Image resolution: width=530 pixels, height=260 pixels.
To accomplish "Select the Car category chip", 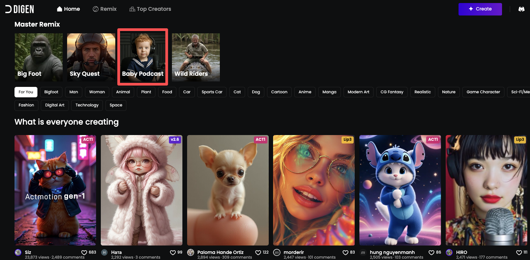I will (x=187, y=92).
